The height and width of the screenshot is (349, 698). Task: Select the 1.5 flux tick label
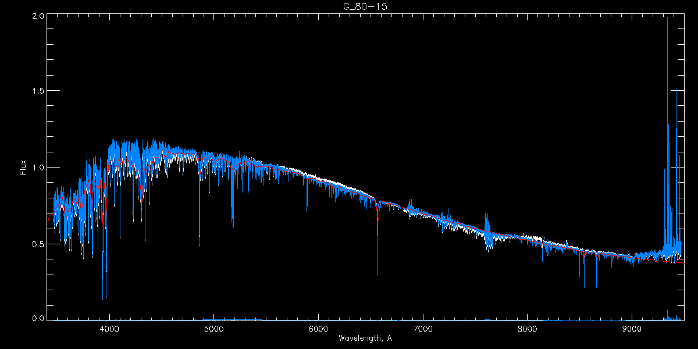(x=38, y=91)
